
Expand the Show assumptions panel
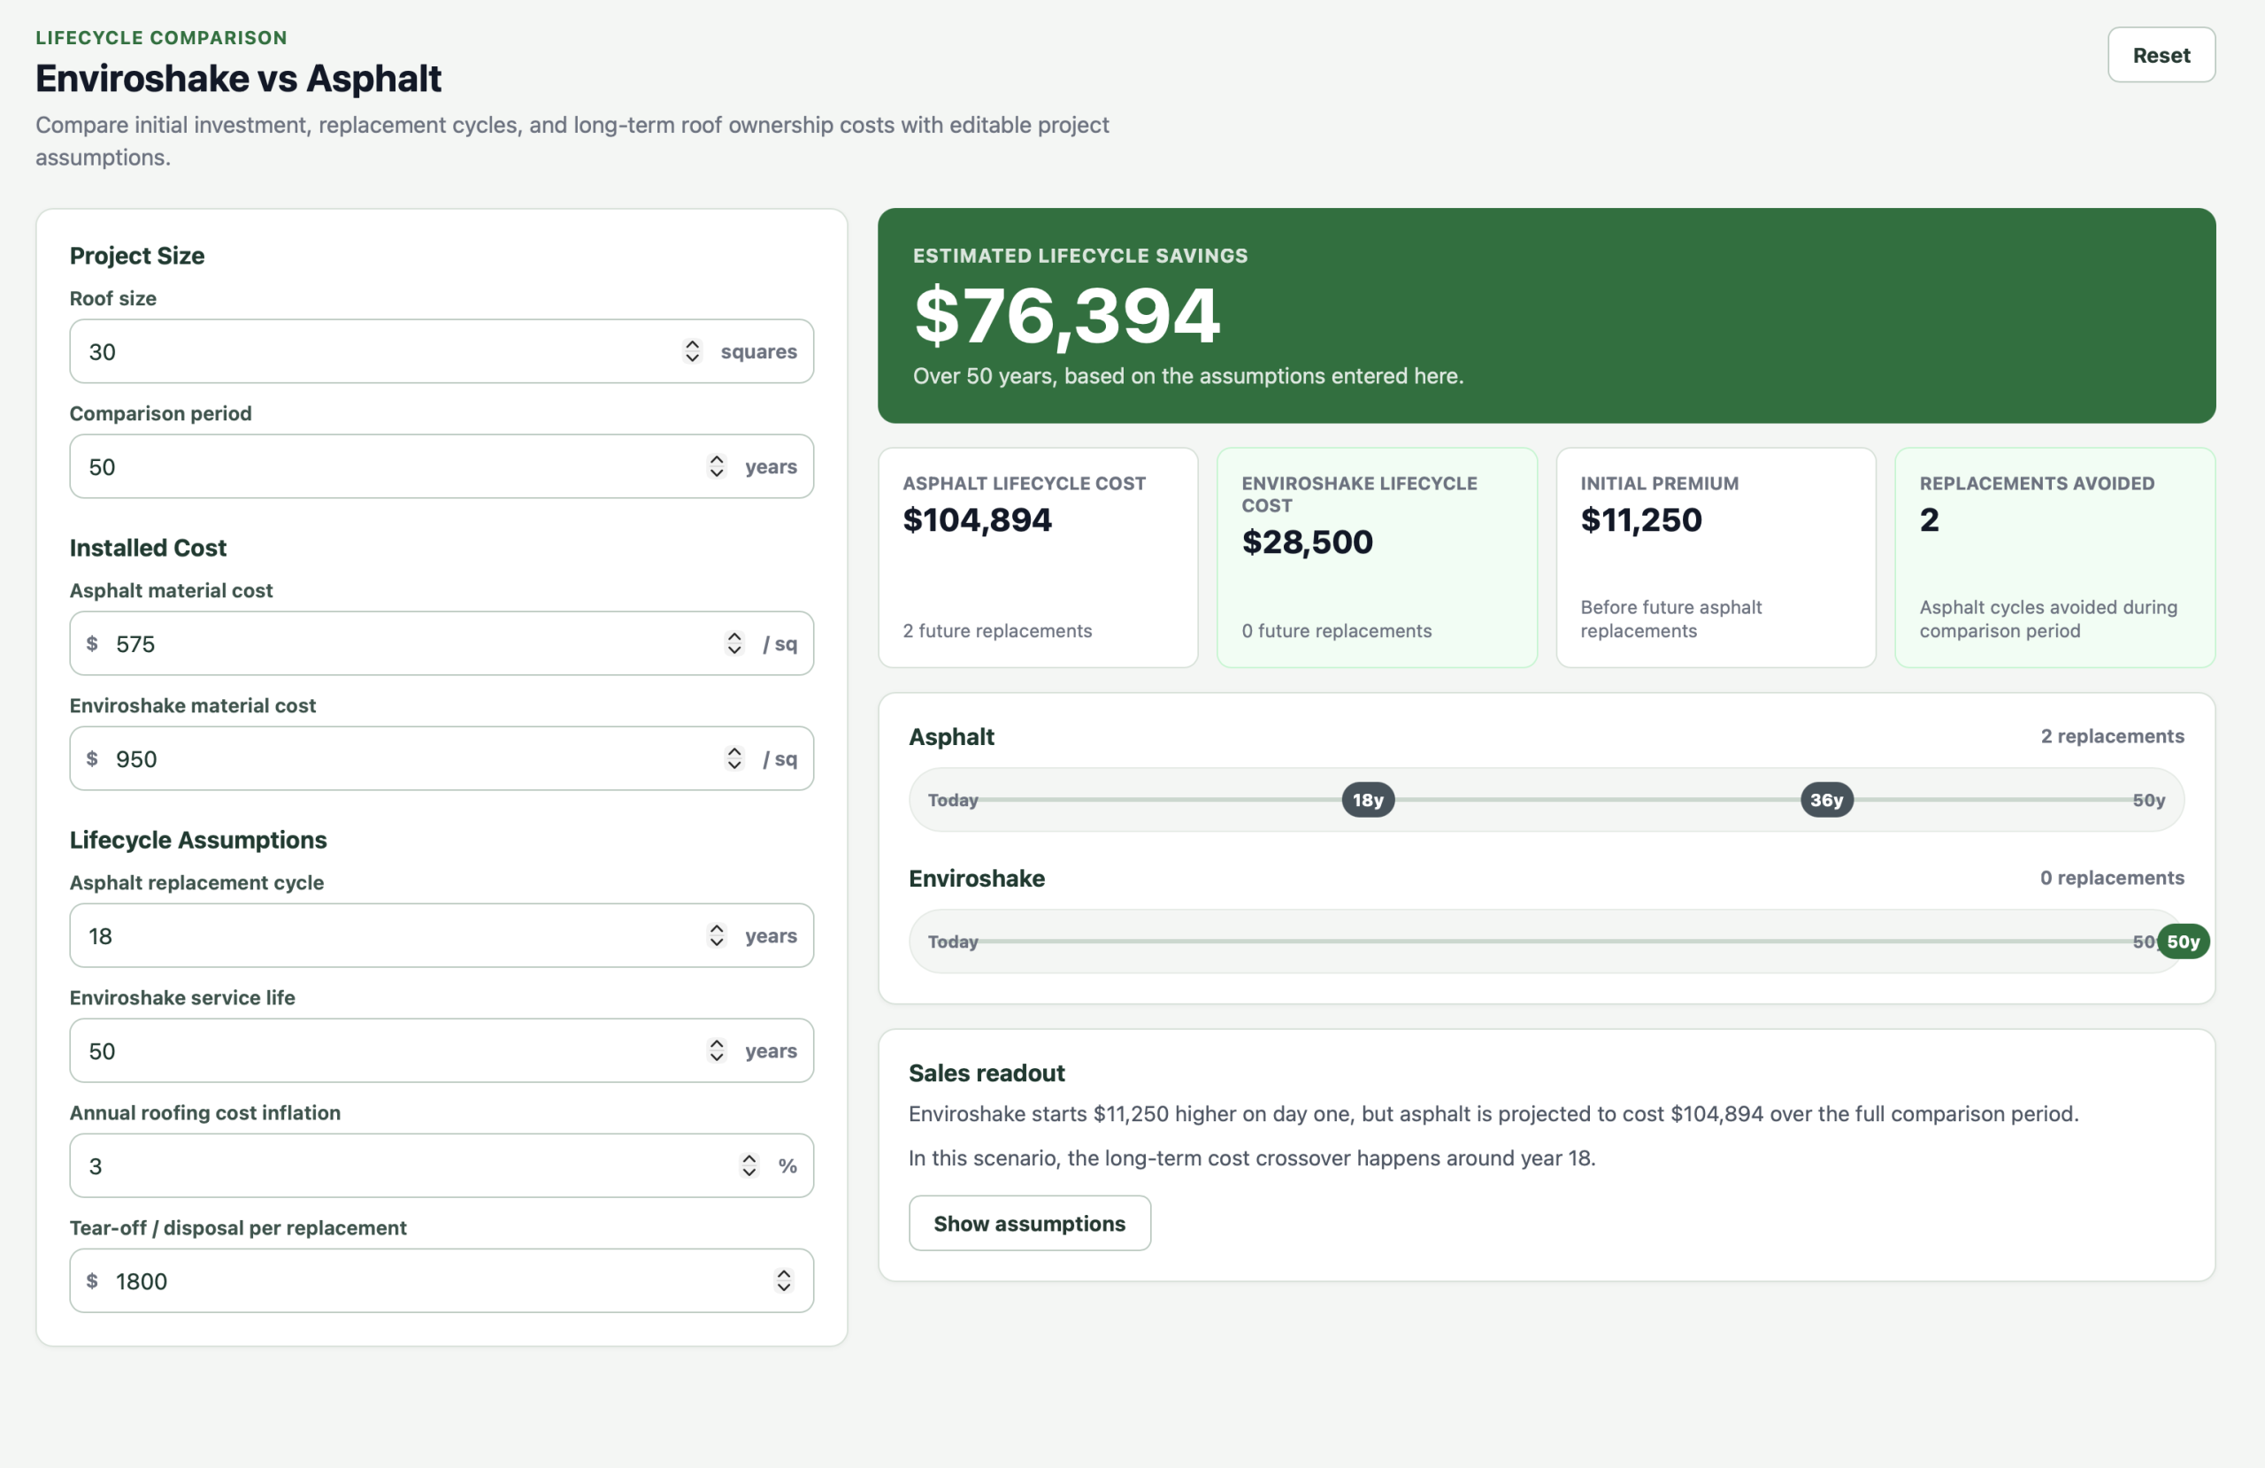[x=1030, y=1223]
